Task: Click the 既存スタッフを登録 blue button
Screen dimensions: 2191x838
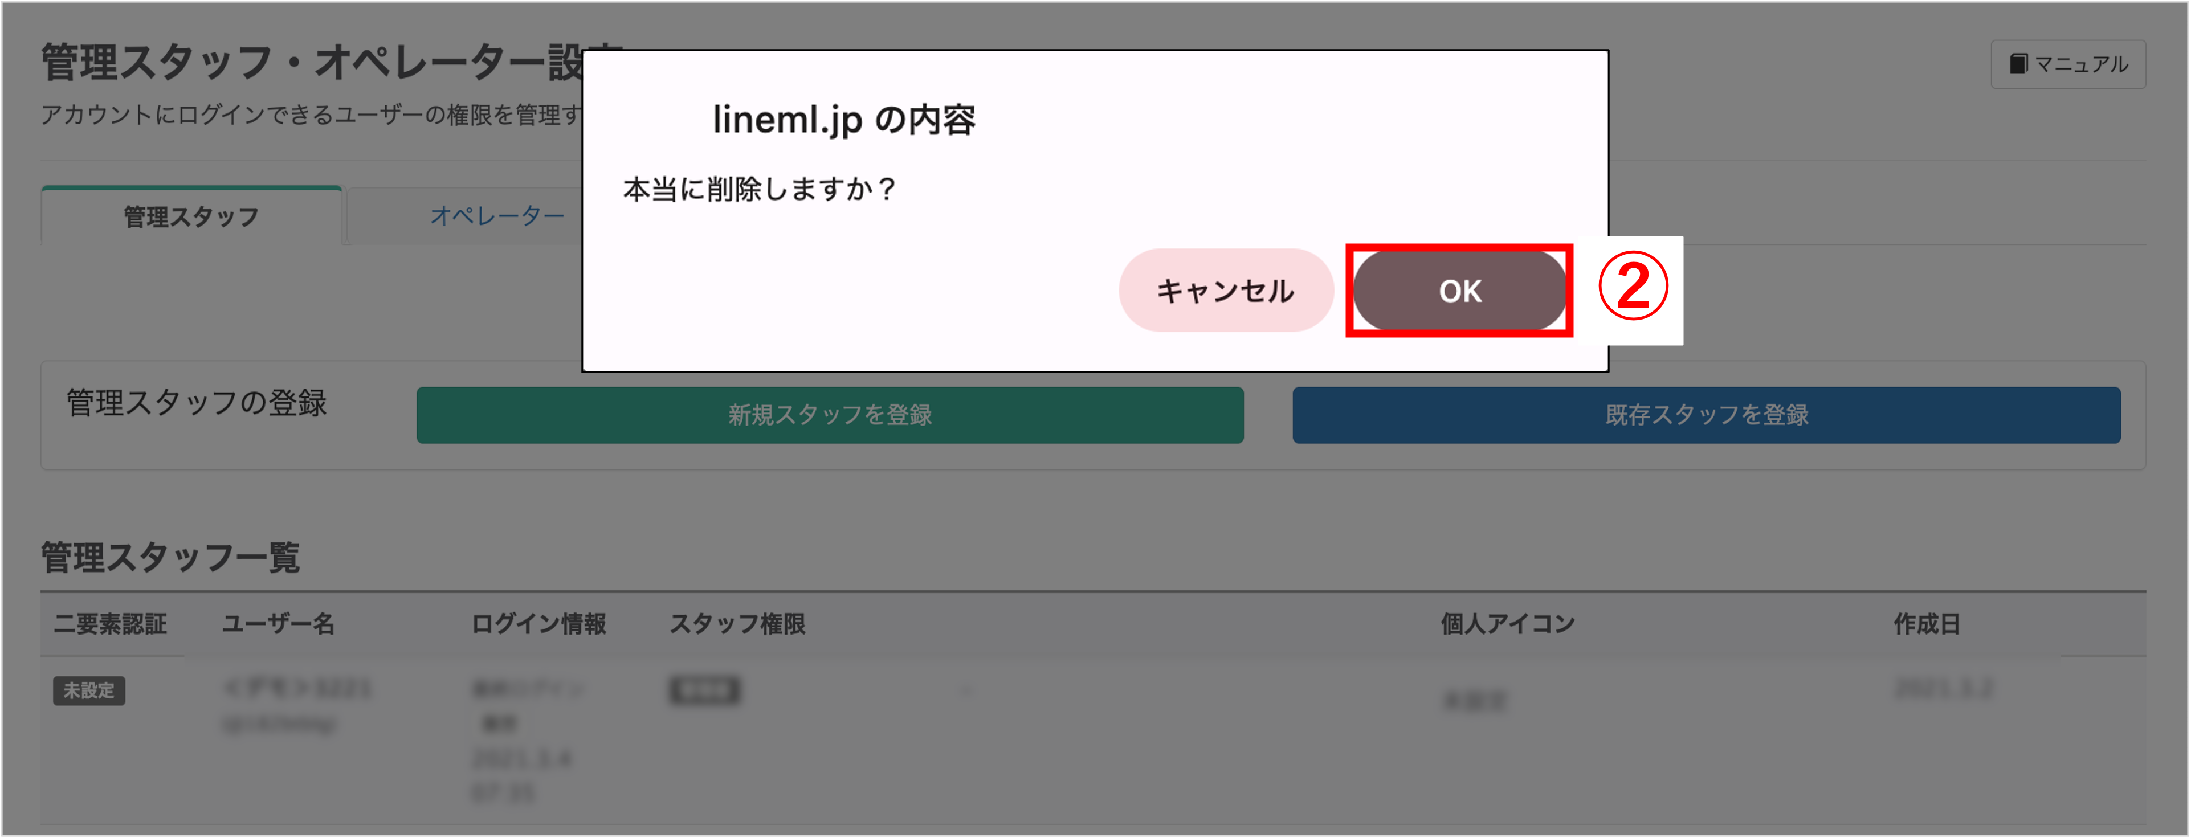Action: [1706, 415]
